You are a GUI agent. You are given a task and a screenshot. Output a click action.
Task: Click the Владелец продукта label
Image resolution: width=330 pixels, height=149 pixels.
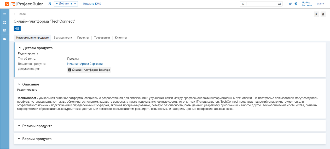click(32, 64)
